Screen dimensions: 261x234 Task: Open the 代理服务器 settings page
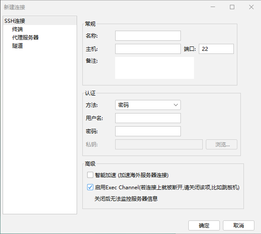(x=25, y=37)
